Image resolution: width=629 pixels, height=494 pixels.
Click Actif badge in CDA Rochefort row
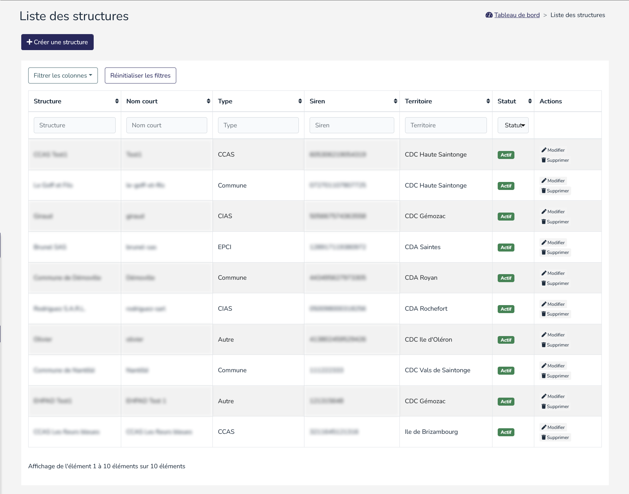click(x=506, y=309)
